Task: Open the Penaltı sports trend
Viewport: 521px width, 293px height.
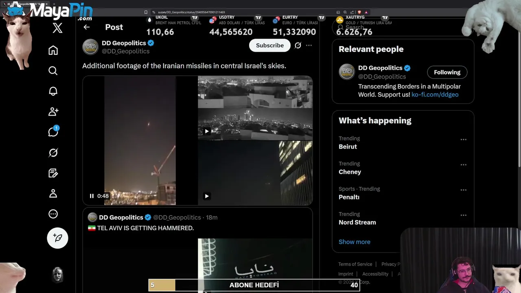Action: tap(349, 197)
